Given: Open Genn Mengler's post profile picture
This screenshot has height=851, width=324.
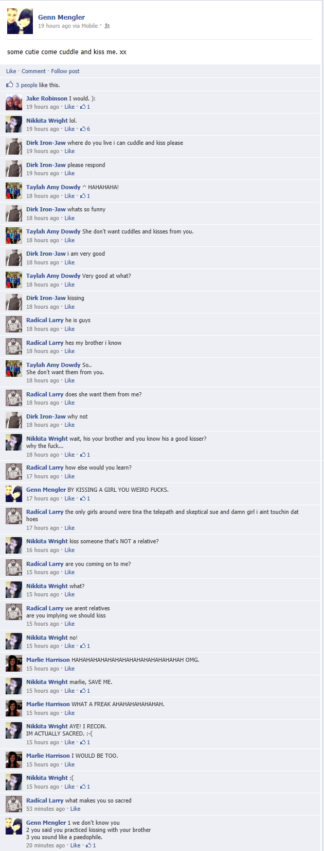Looking at the screenshot, I should coord(20,21).
